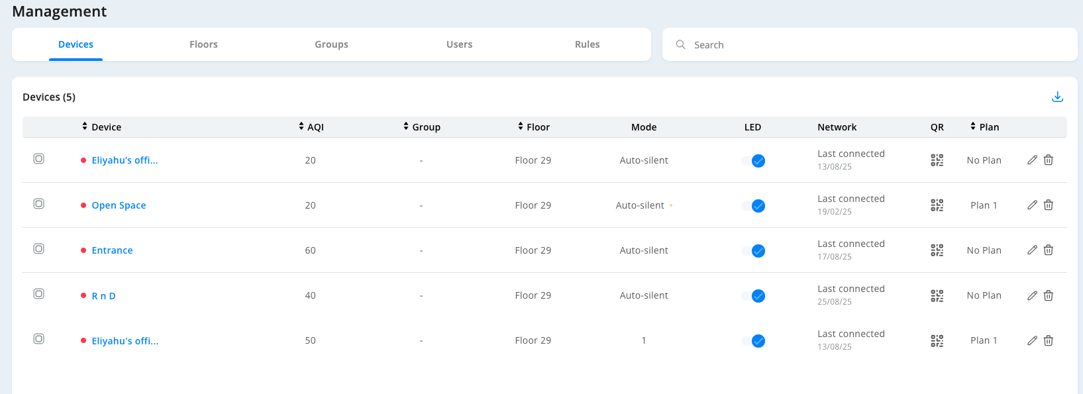Delete the R n D device
The height and width of the screenshot is (394, 1083).
point(1049,295)
